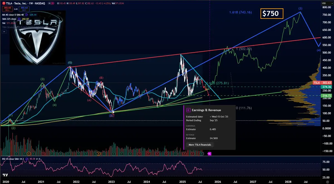The height and width of the screenshot is (184, 334).
Task: Select the red (B) wave label
Action: point(101,78)
